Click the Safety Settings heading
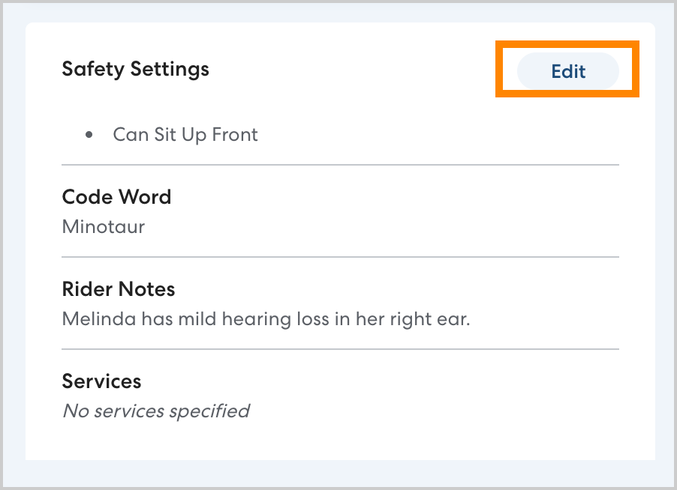The height and width of the screenshot is (490, 677). pyautogui.click(x=135, y=69)
